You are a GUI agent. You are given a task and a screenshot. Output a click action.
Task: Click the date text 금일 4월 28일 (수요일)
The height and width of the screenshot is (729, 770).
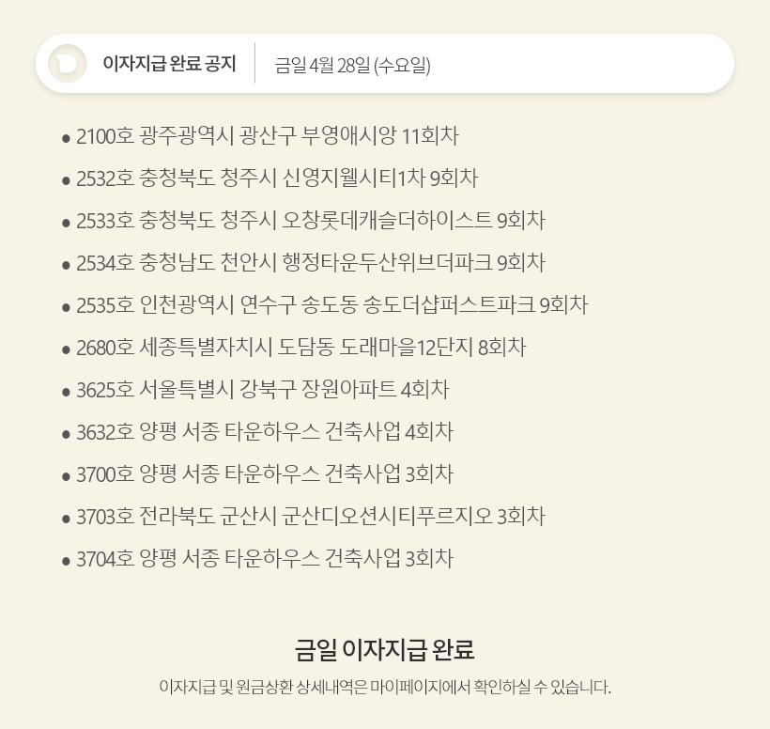point(352,66)
